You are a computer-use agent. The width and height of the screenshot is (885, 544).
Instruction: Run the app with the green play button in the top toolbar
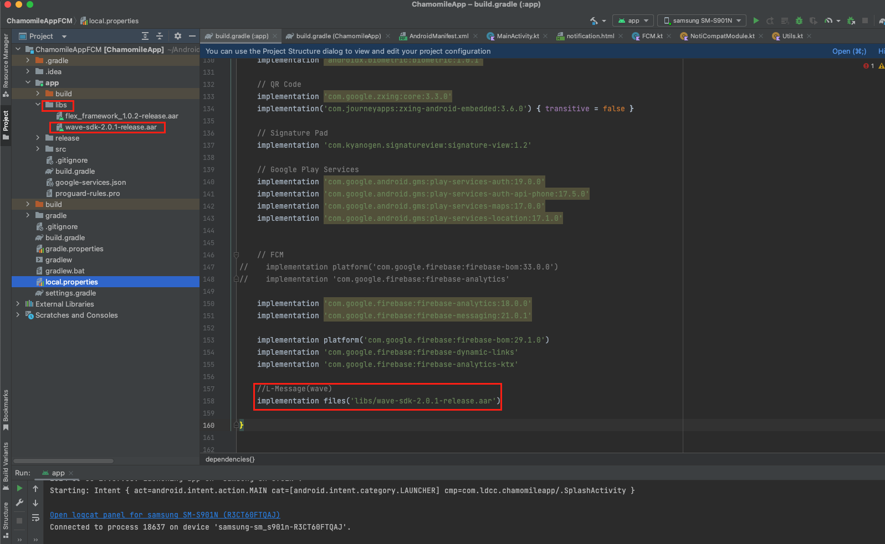pyautogui.click(x=756, y=20)
